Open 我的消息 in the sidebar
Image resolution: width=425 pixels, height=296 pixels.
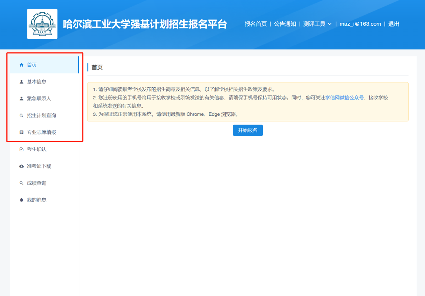(44, 200)
